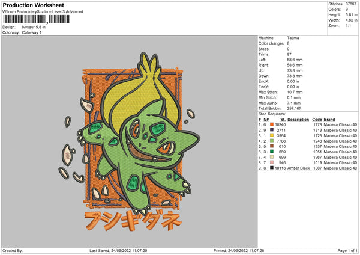Image resolution: width=360 pixels, height=255 pixels.
Task: Click the 'Created By:' footer label
Action: (13, 251)
